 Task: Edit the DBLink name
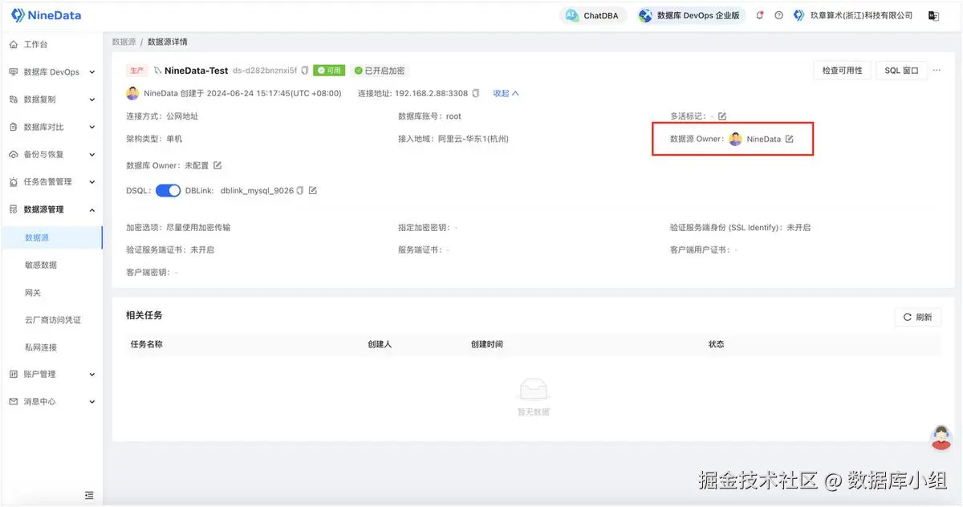(x=313, y=191)
